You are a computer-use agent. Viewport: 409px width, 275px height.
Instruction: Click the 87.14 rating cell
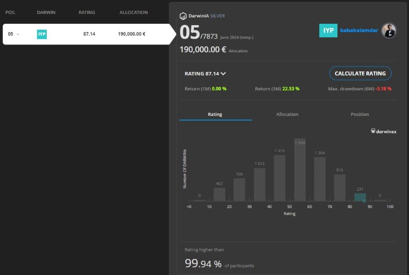[89, 34]
